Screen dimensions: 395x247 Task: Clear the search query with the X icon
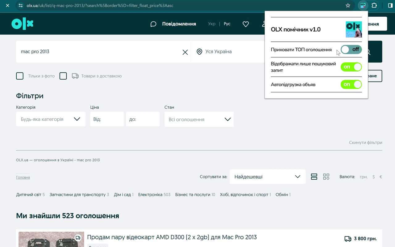tap(185, 52)
